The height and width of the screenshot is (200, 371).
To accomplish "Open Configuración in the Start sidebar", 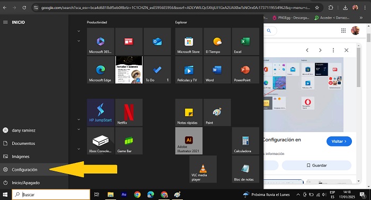I will click(x=34, y=169).
